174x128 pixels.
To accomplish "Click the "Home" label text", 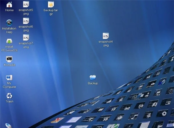I will pyautogui.click(x=10, y=10).
